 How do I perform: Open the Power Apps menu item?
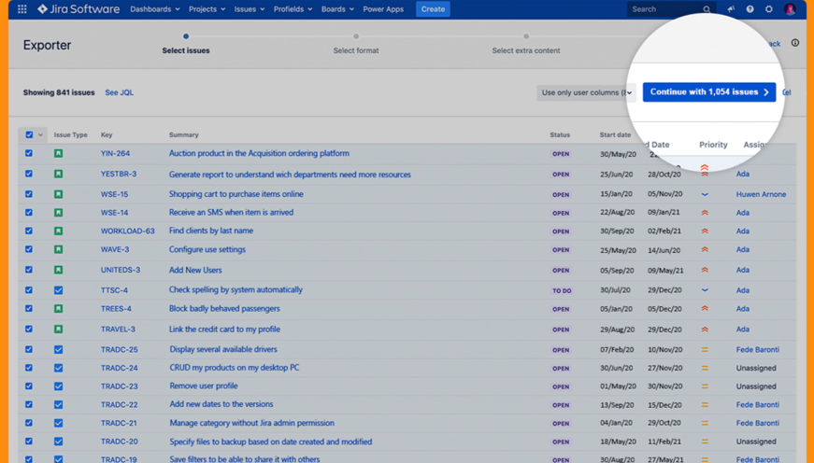tap(383, 9)
